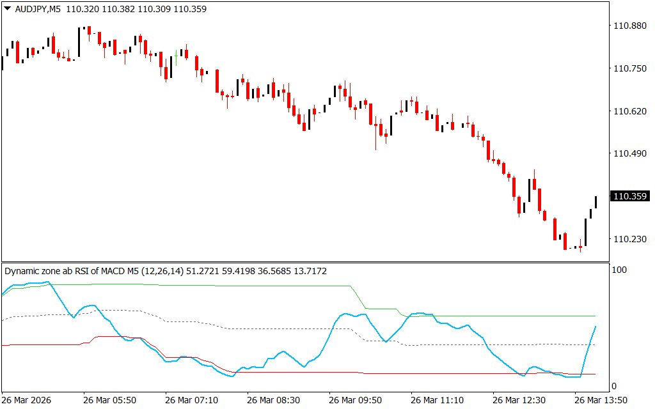The image size is (655, 409).
Task: Click the 110.230 price scale value
Action: 629,239
